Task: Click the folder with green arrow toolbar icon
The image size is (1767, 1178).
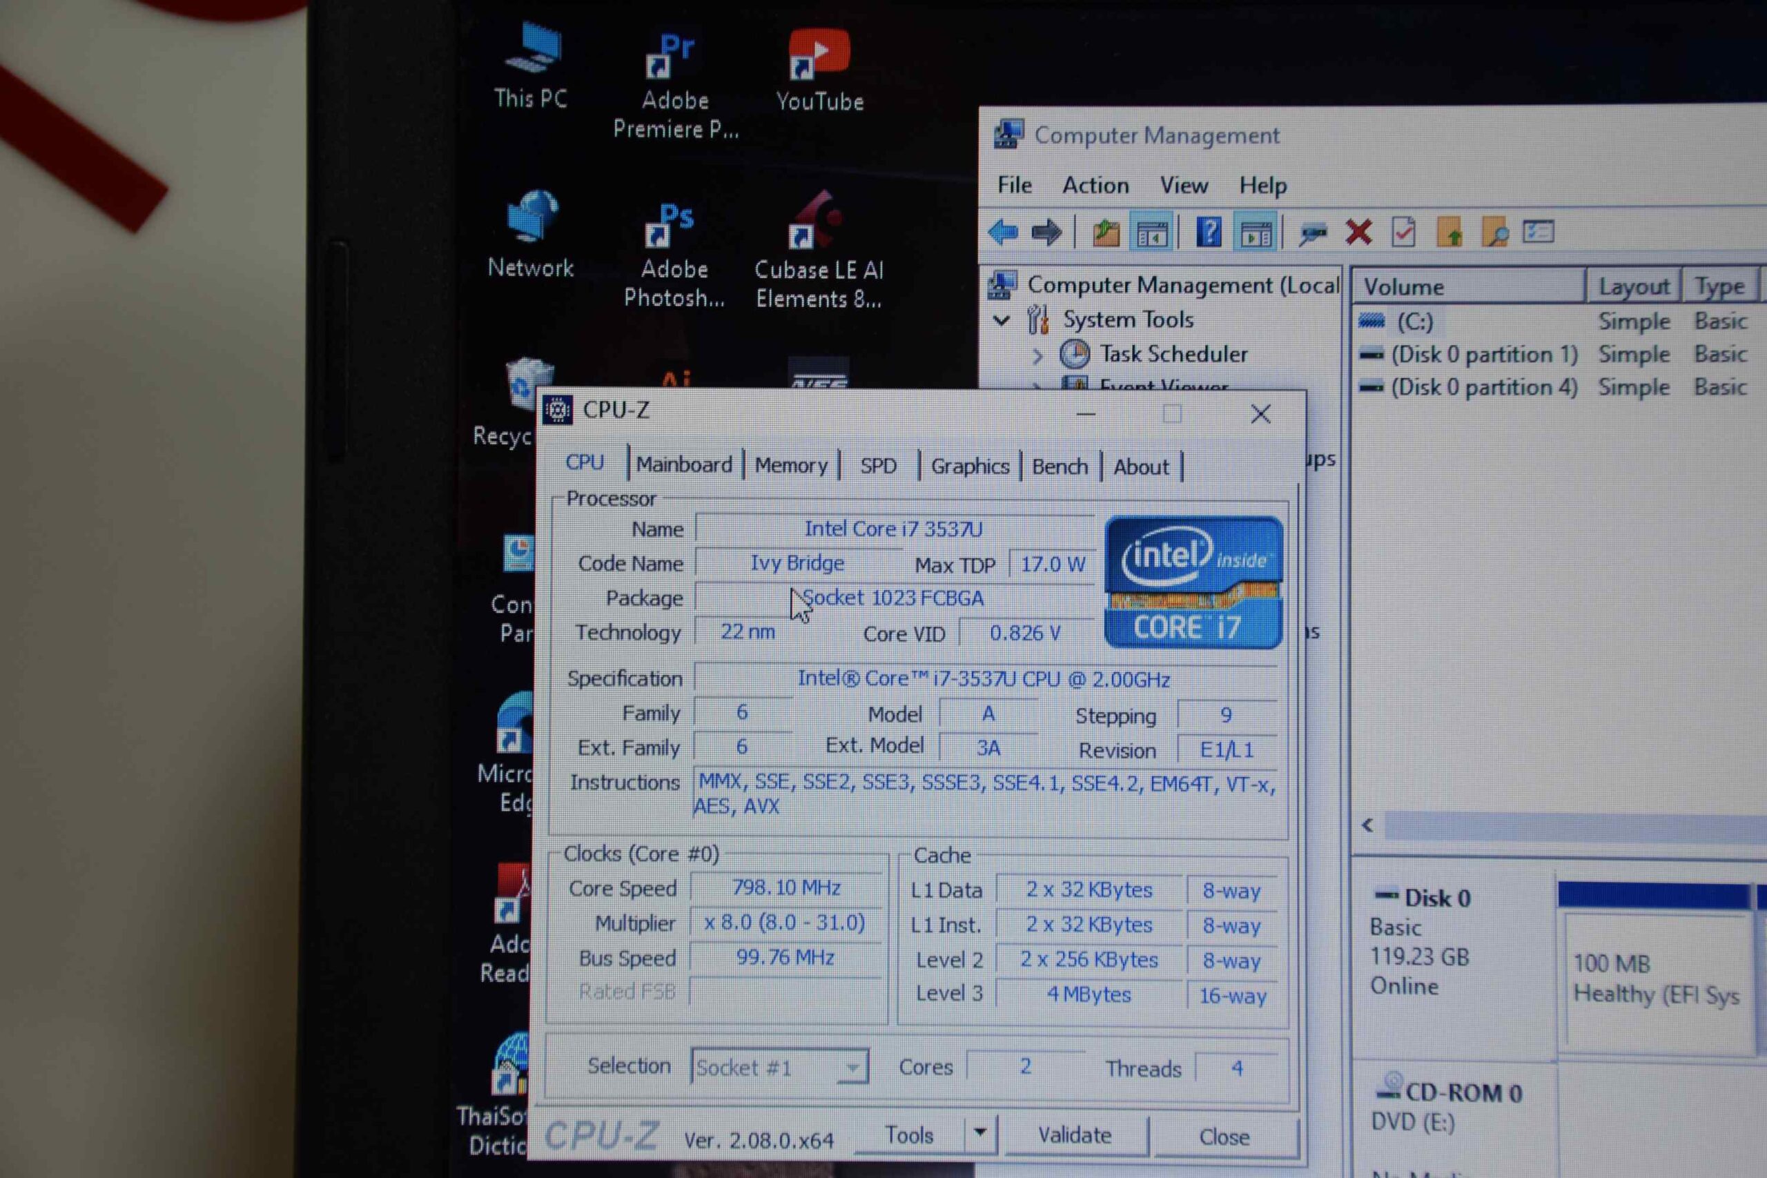Action: tap(1449, 233)
